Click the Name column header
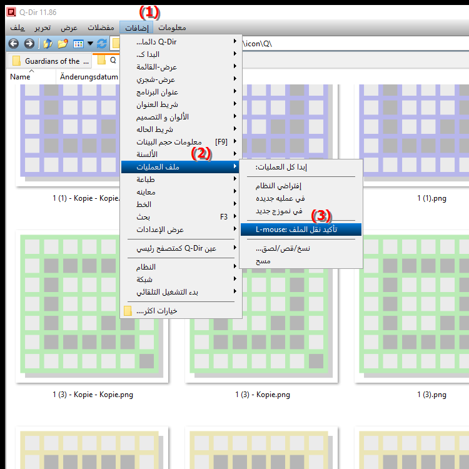 (x=20, y=76)
